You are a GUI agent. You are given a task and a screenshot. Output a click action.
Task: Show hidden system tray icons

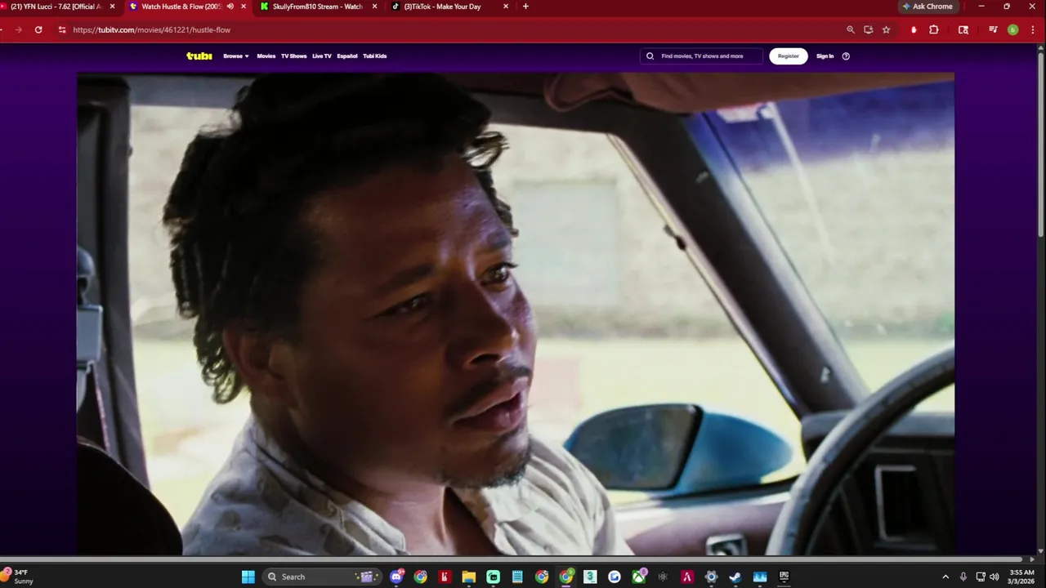click(945, 577)
